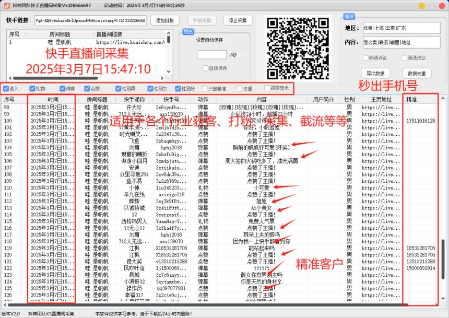Check the 去重 checkbox
449x318 pixels.
tap(240, 89)
